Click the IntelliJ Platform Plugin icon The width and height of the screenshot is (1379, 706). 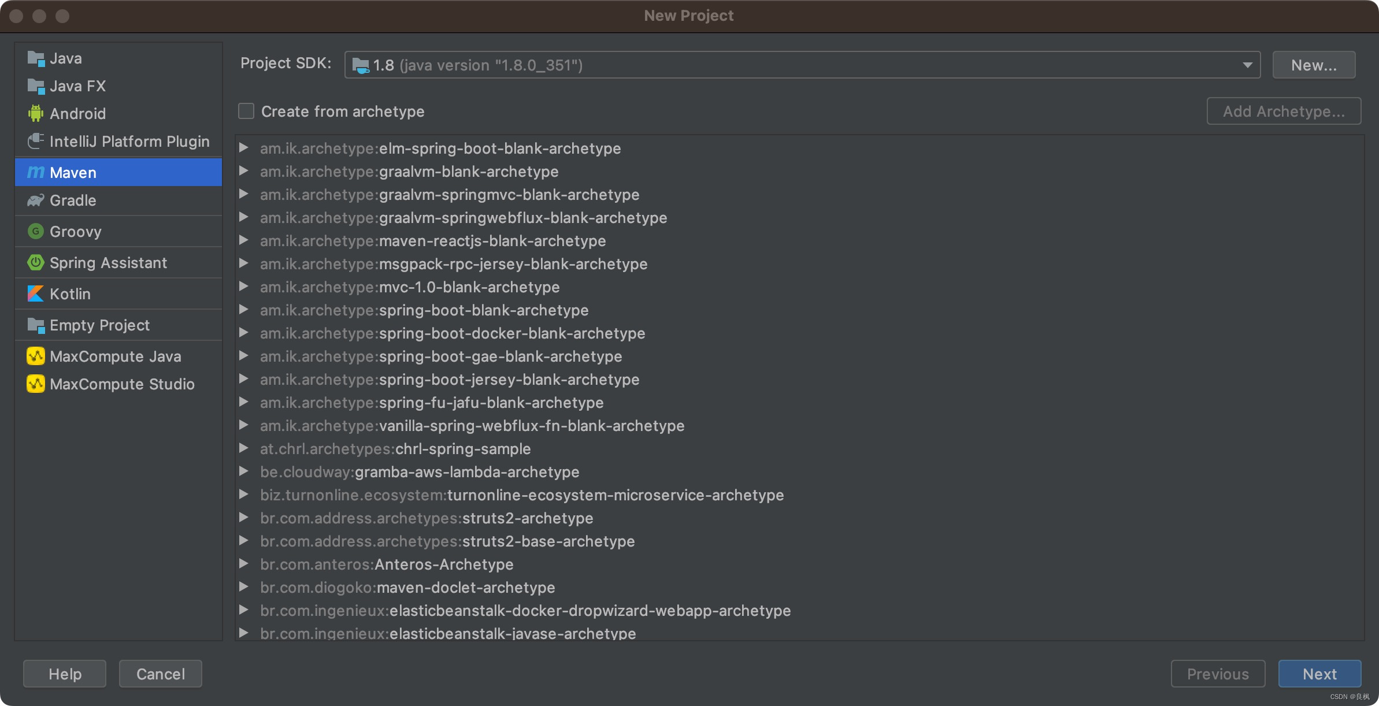(36, 141)
